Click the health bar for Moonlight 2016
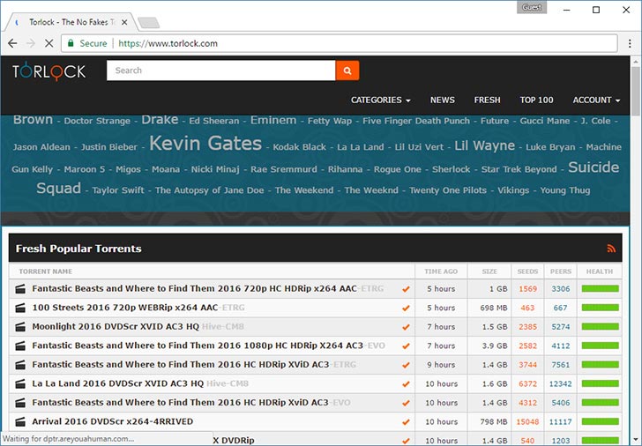Screen dimensions: 642x446 click(600, 326)
